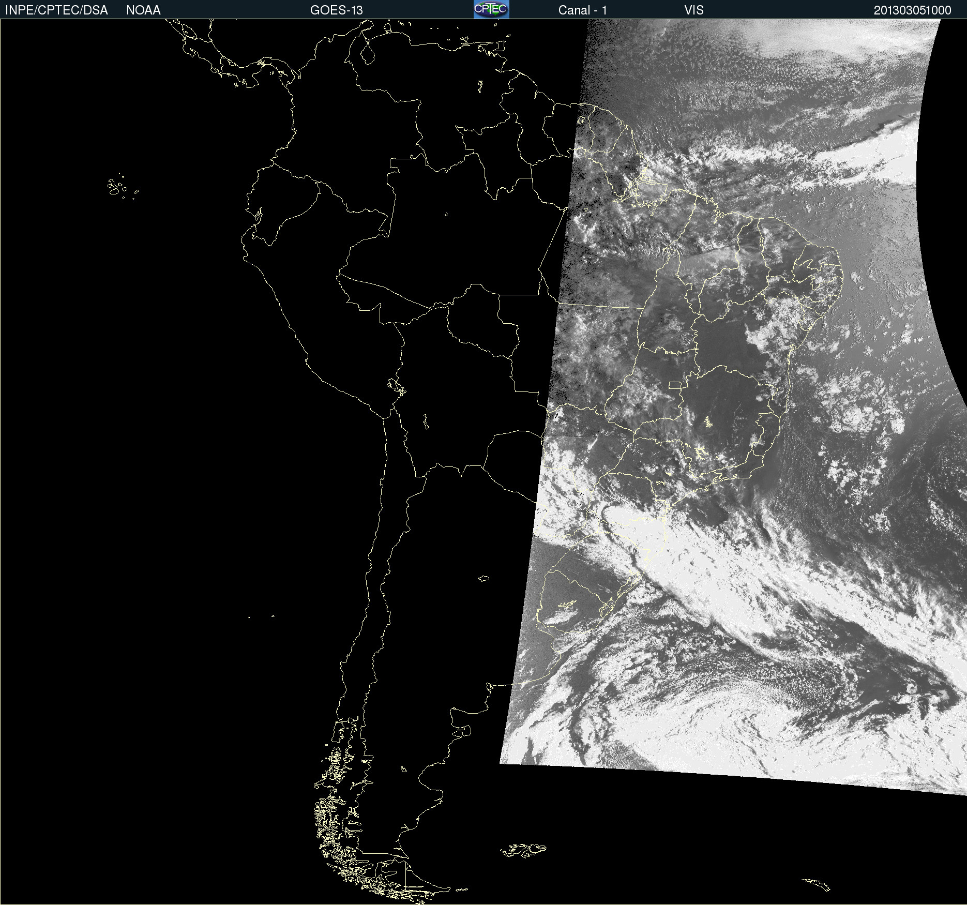Image resolution: width=967 pixels, height=905 pixels.
Task: Click the INPE/CPTEC/DSA header label
Action: (x=56, y=10)
